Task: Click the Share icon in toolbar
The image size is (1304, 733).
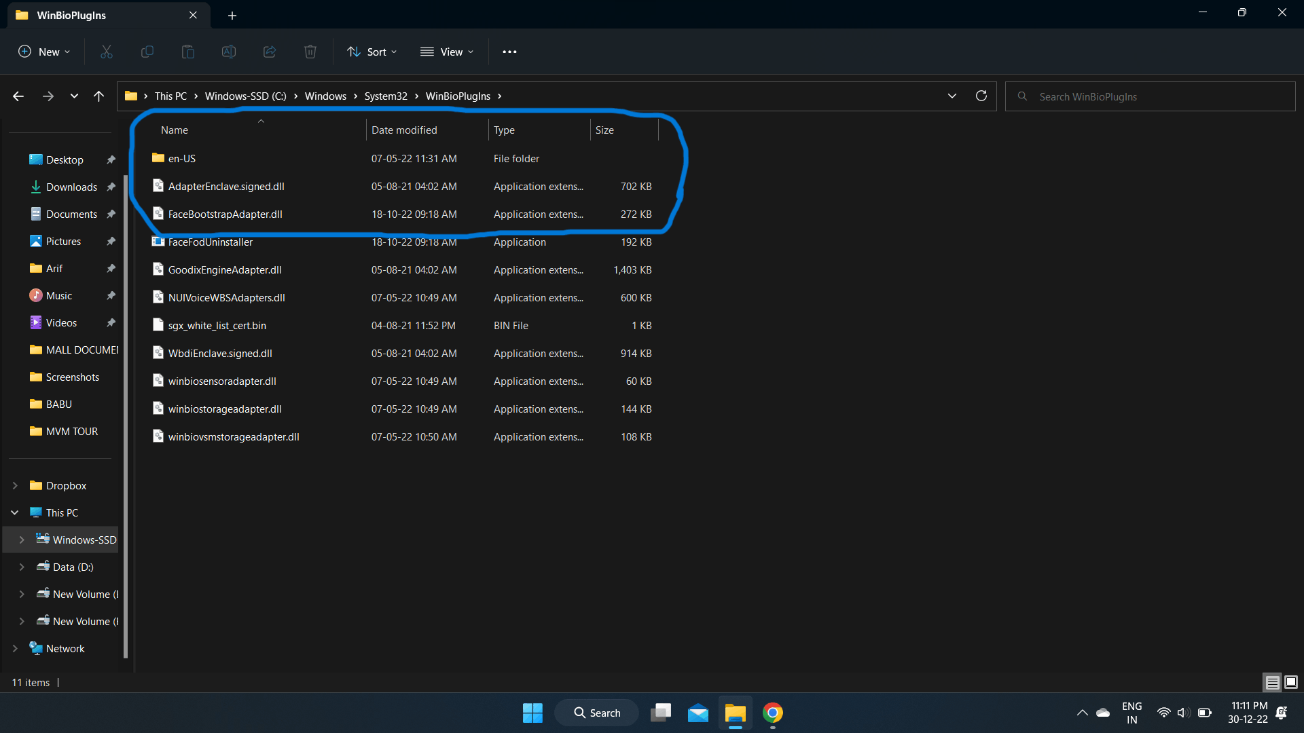Action: click(270, 52)
